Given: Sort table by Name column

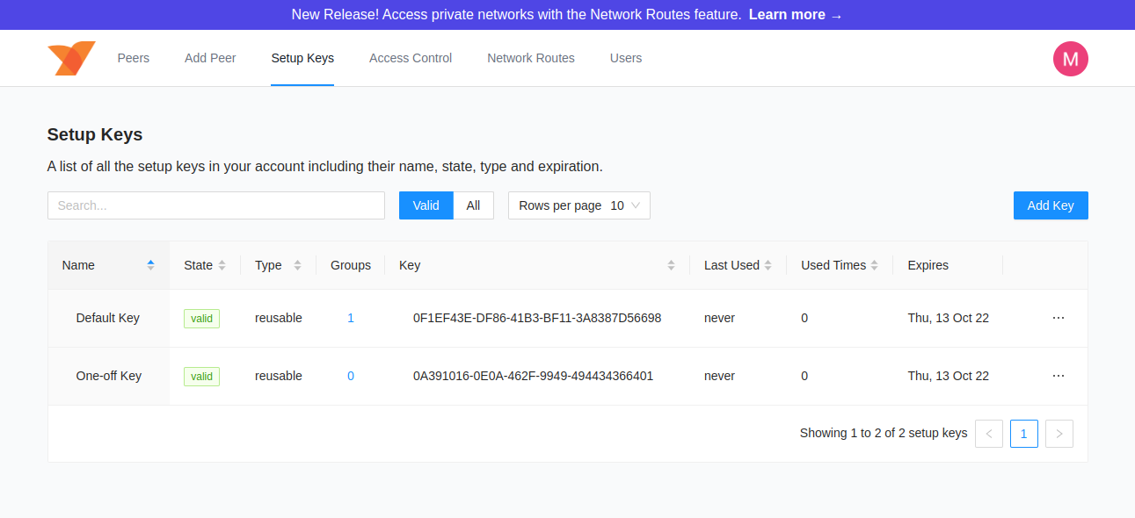Looking at the screenshot, I should [x=150, y=265].
